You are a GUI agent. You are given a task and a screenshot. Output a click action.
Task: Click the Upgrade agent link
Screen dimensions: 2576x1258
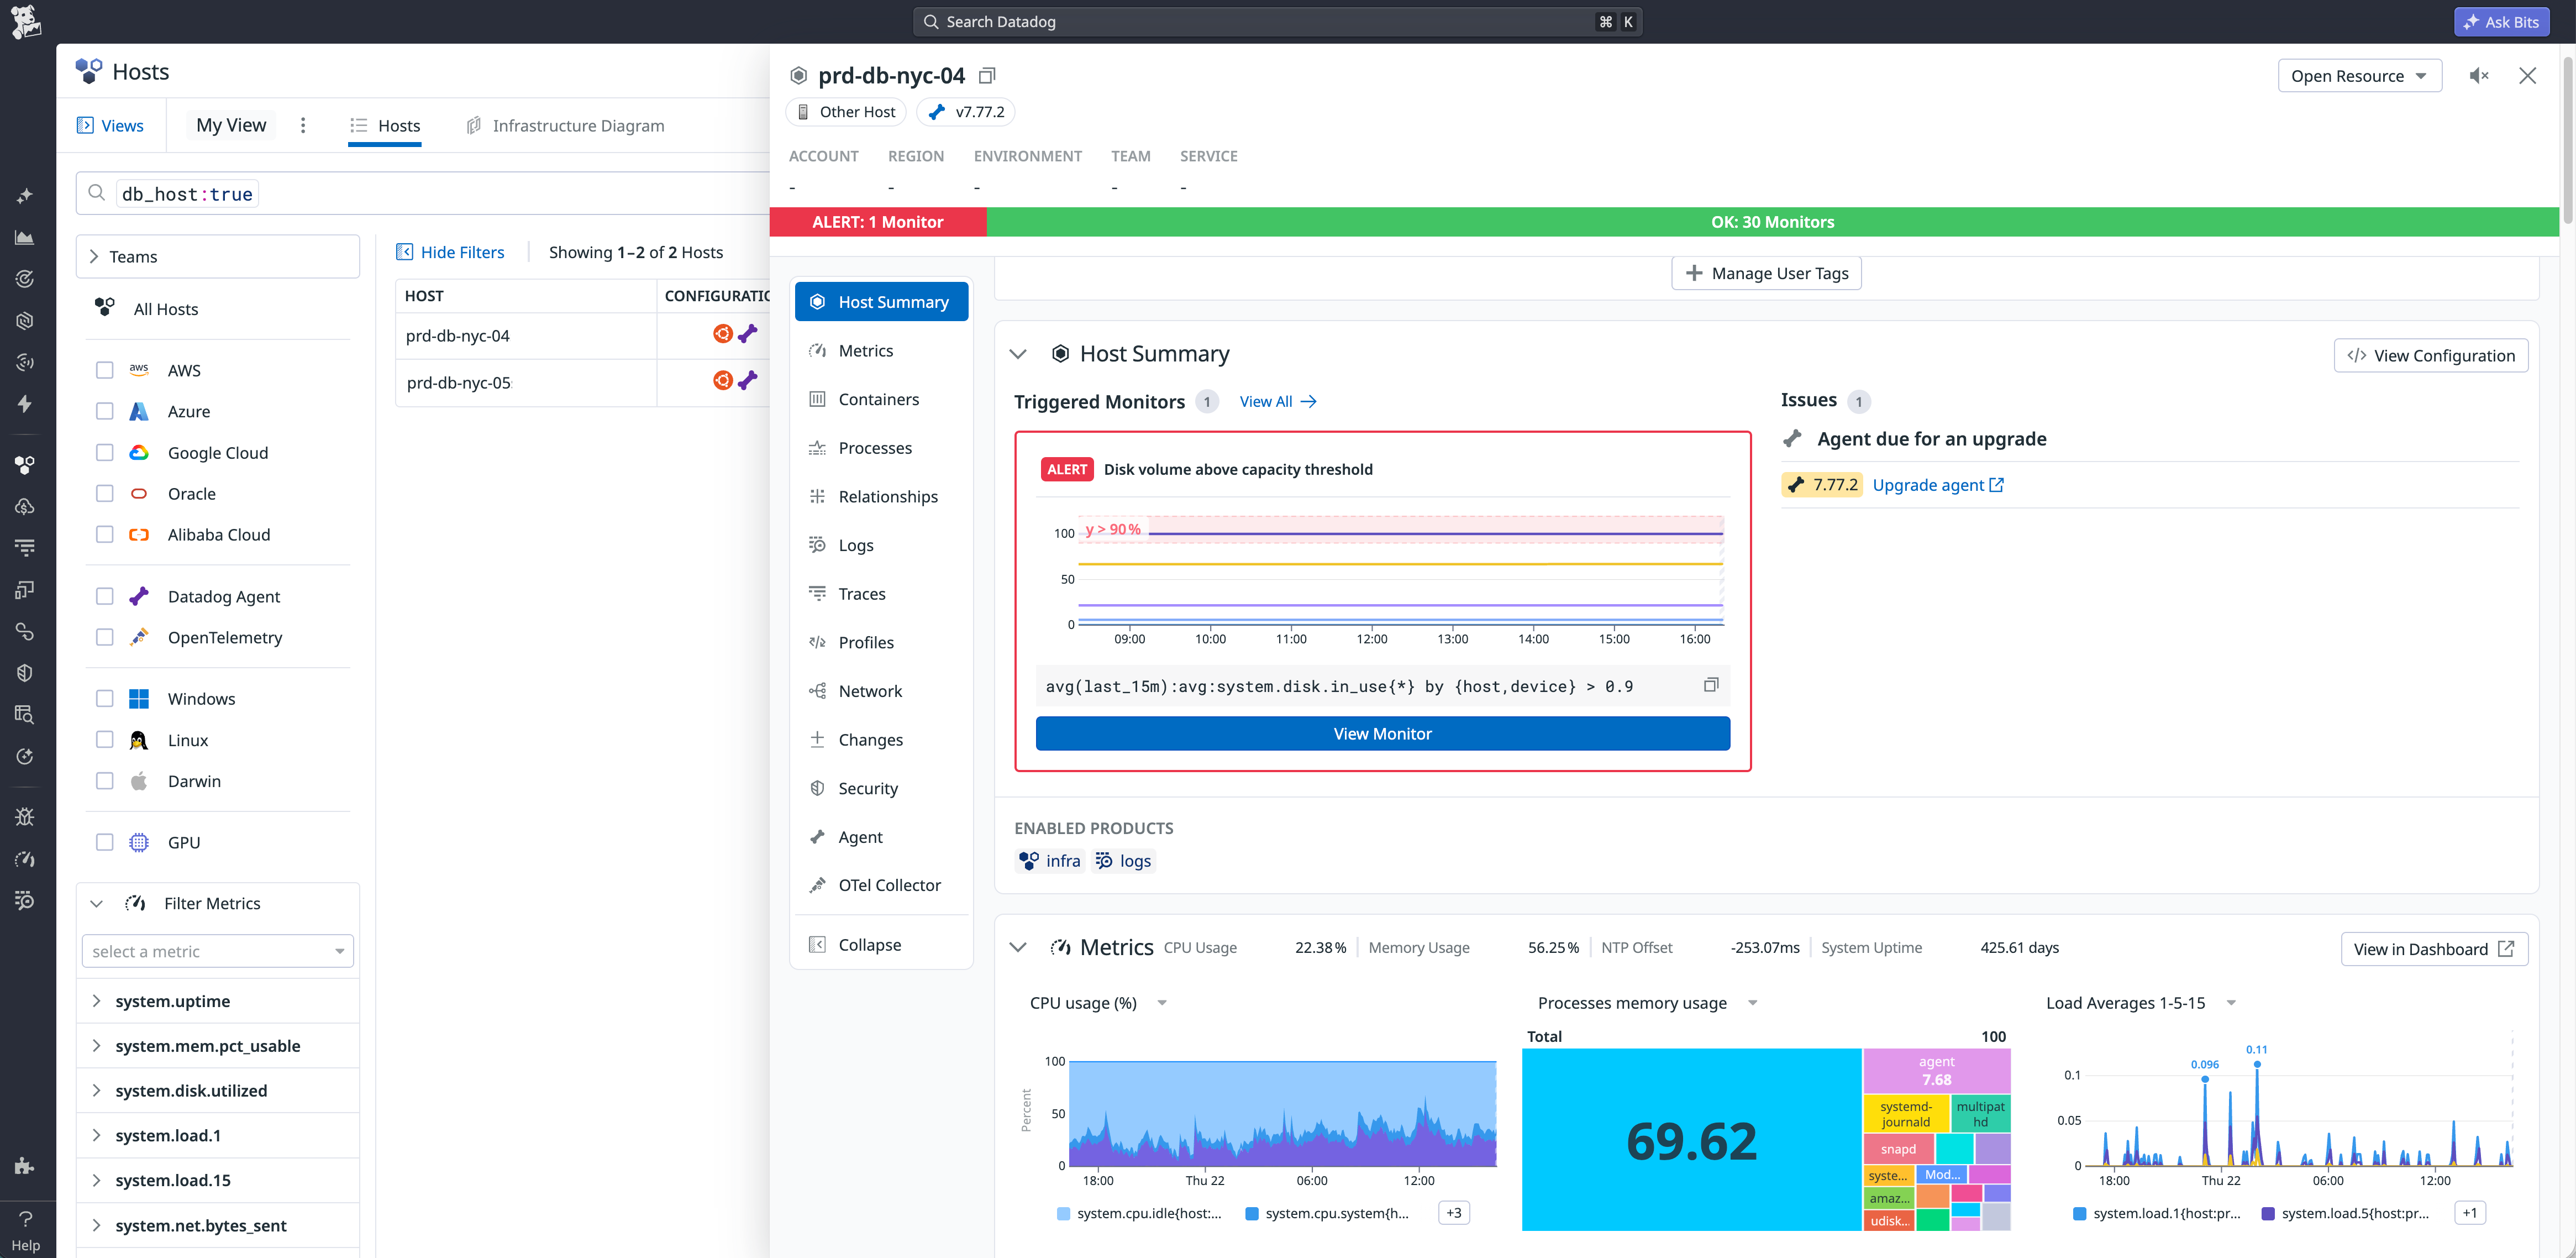(1937, 485)
